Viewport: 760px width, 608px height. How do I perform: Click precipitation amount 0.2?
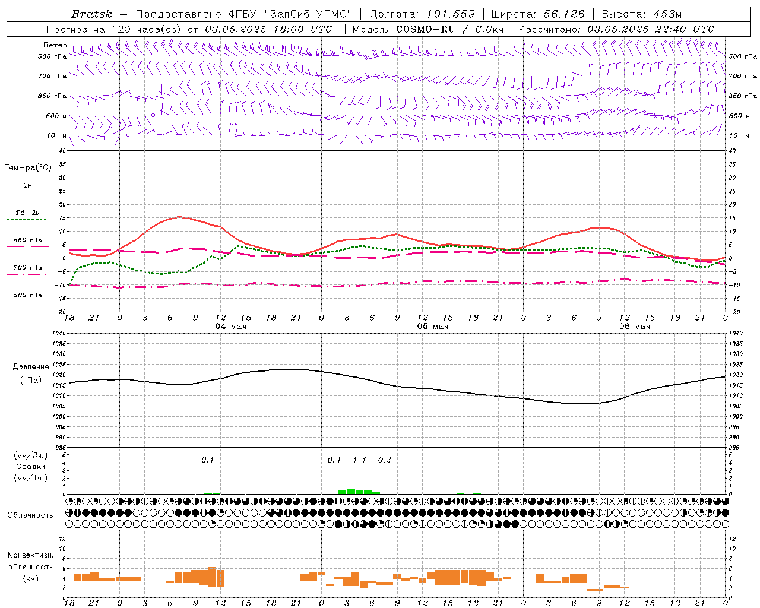click(385, 460)
